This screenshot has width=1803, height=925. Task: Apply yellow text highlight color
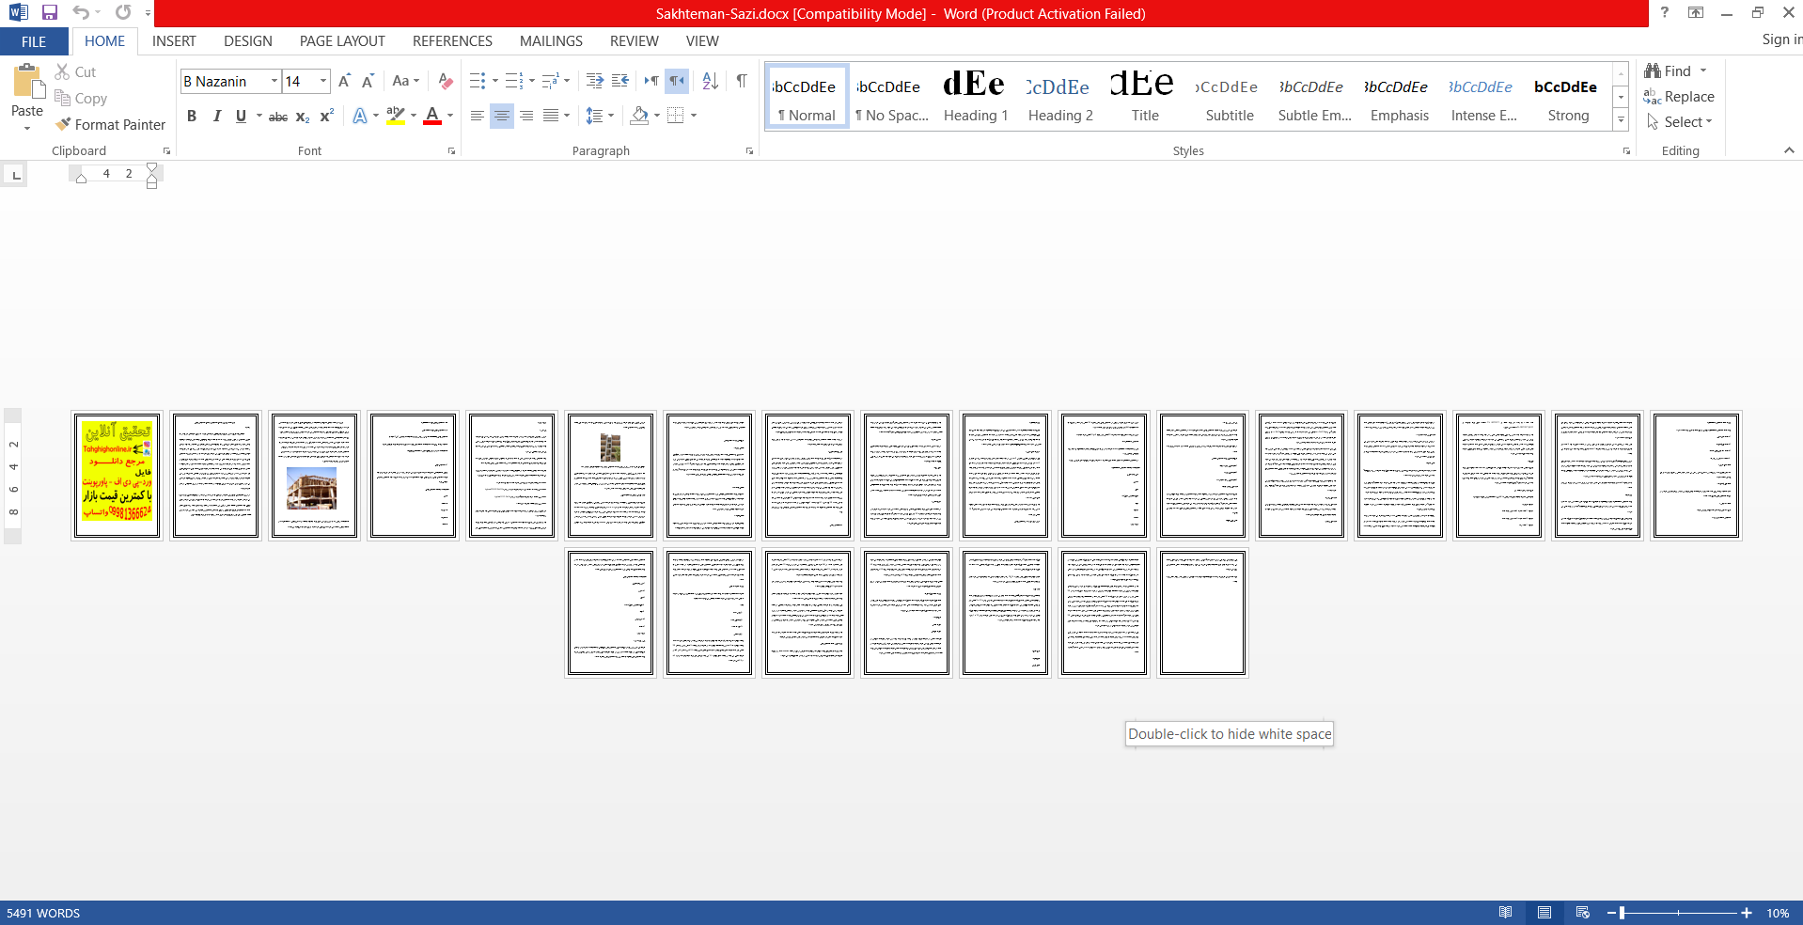396,116
